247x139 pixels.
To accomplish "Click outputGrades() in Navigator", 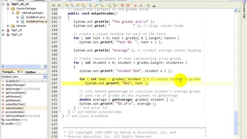I will coord(15,108).
